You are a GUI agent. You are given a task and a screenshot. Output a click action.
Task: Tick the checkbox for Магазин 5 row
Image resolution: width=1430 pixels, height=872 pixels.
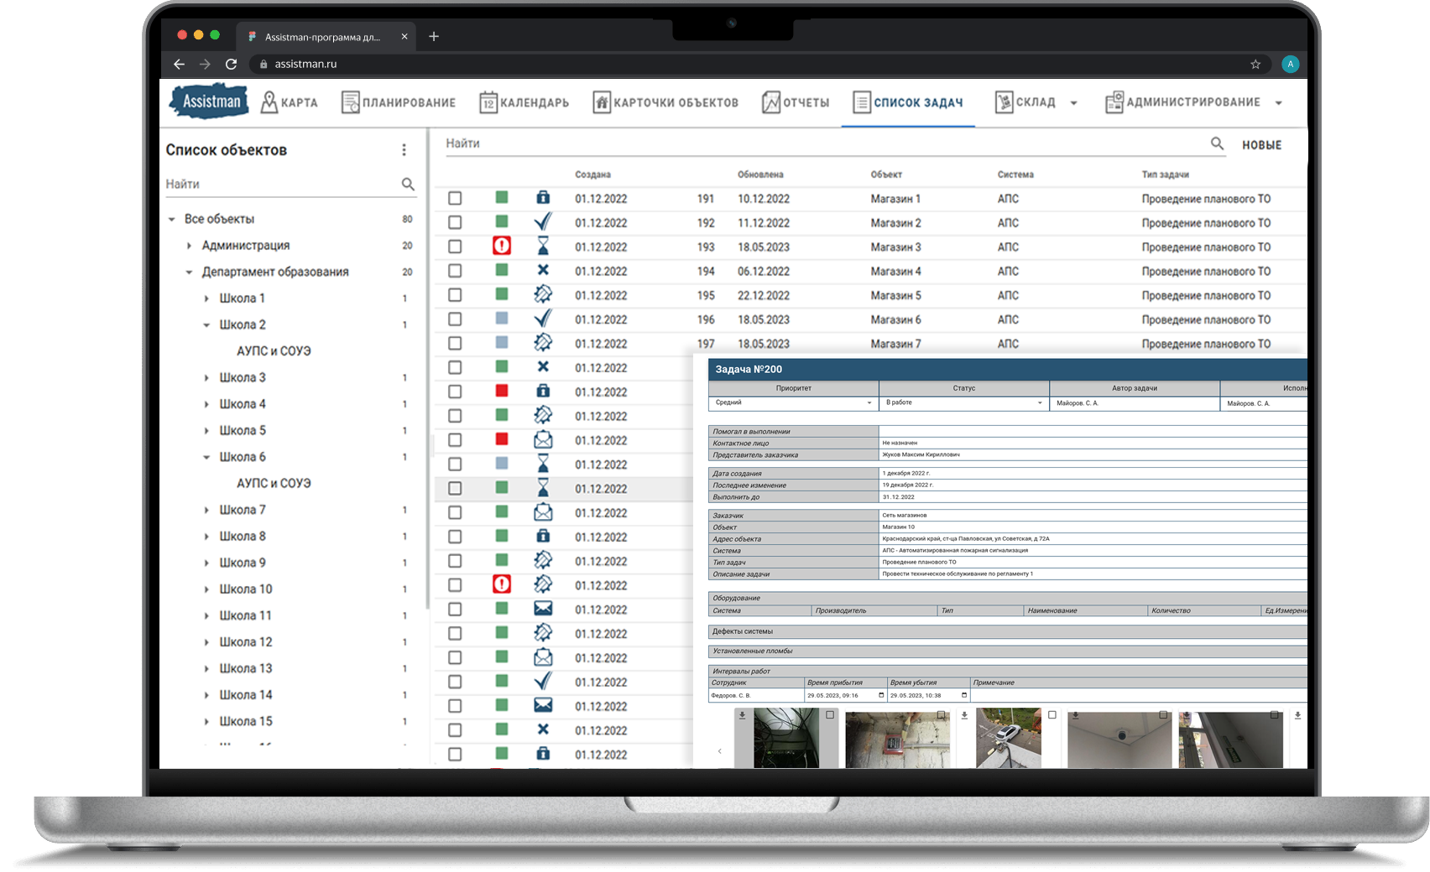pyautogui.click(x=455, y=295)
